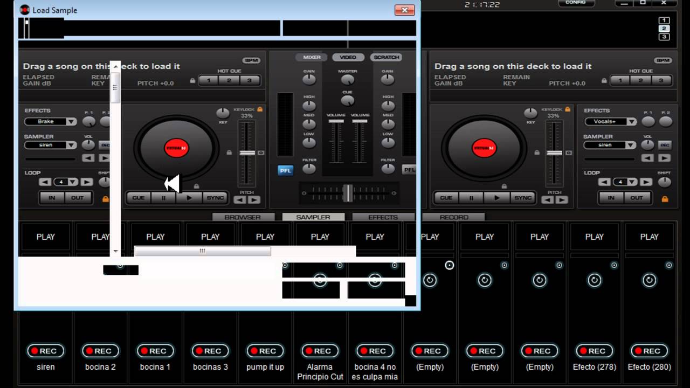Click the right deck pitch reset button
The image size is (690, 388).
568,153
